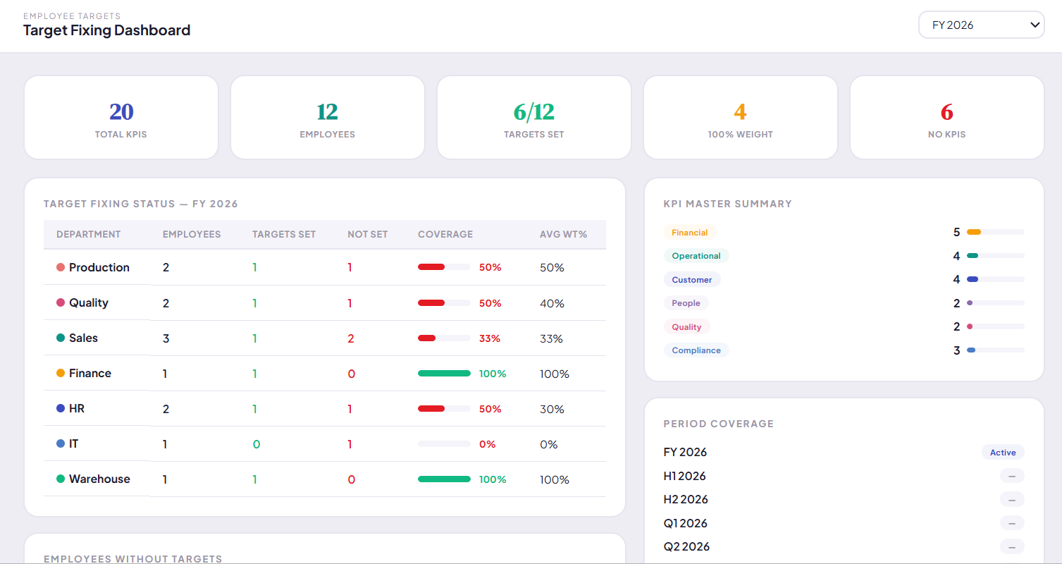Click the orange dot beside Finance
The height and width of the screenshot is (564, 1062).
pyautogui.click(x=61, y=374)
